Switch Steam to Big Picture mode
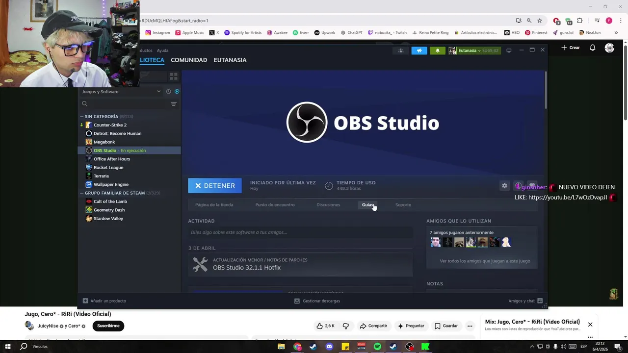The height and width of the screenshot is (353, 628). tap(509, 50)
